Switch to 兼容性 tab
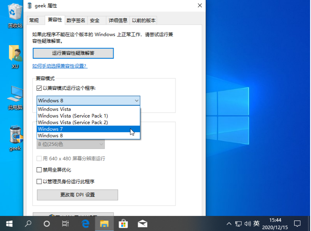 coord(55,20)
